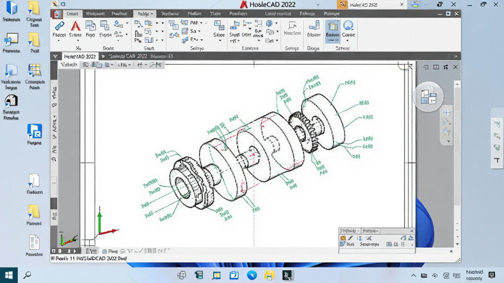Select the red letter A text tool
Screen dimensions: 504x283
click(x=75, y=26)
